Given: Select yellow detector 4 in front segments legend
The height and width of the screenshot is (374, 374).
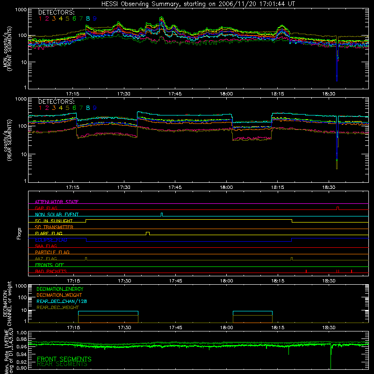Looking at the screenshot, I should tap(61, 19).
